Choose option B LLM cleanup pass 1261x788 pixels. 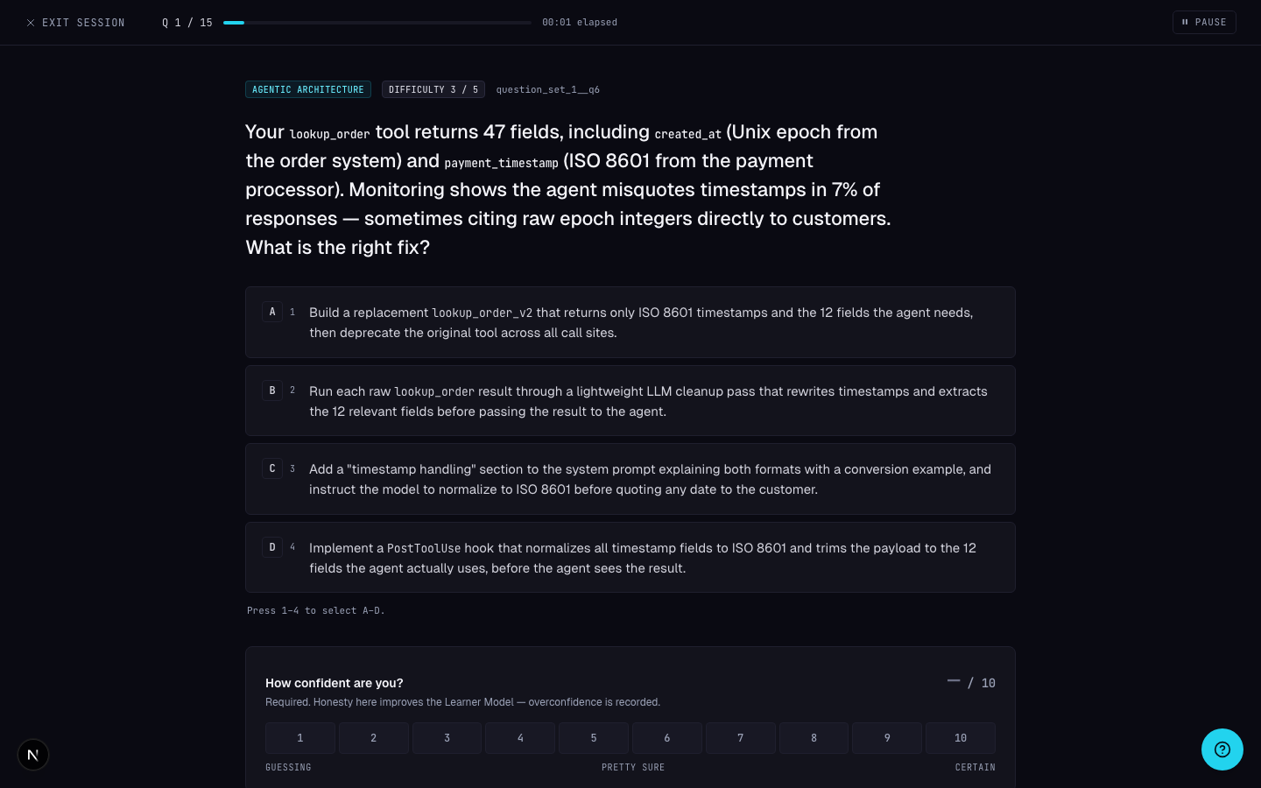(630, 401)
